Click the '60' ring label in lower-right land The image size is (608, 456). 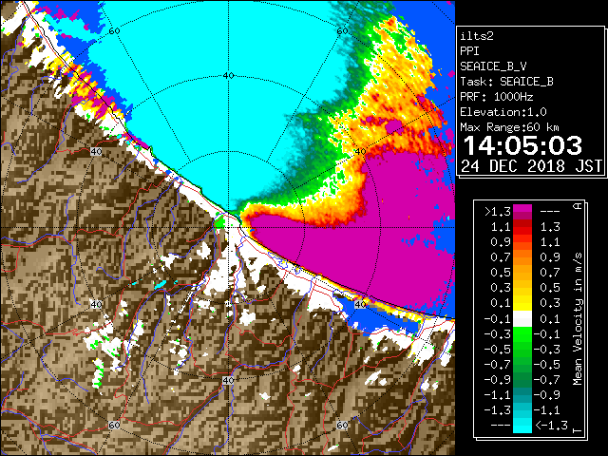tap(342, 425)
